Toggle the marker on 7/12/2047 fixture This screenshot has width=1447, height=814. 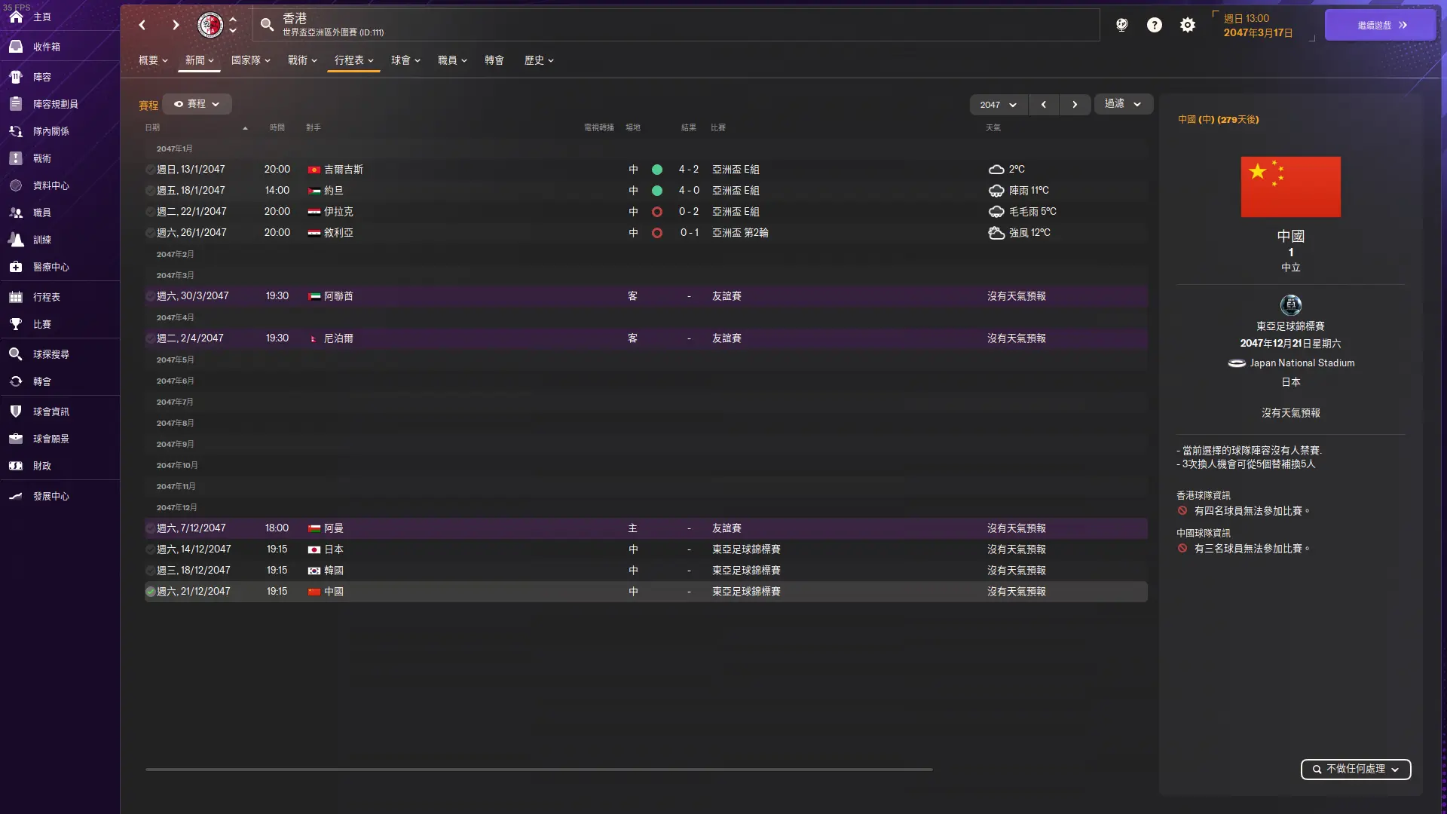(x=150, y=528)
